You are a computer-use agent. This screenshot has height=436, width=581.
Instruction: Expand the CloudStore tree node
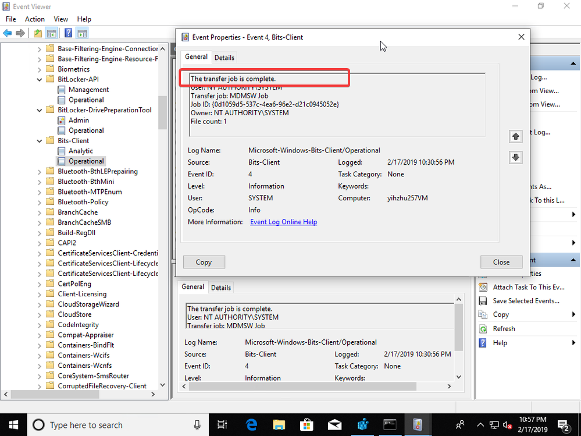[x=40, y=315]
